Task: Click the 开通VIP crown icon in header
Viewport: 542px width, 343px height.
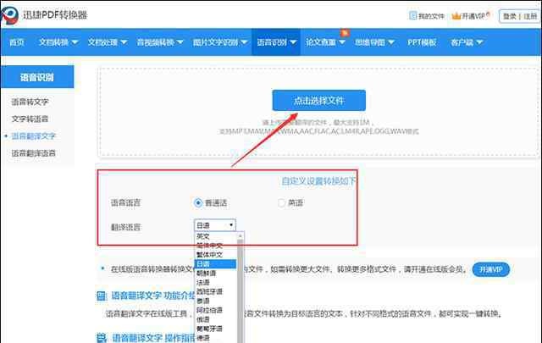Action: click(x=457, y=15)
